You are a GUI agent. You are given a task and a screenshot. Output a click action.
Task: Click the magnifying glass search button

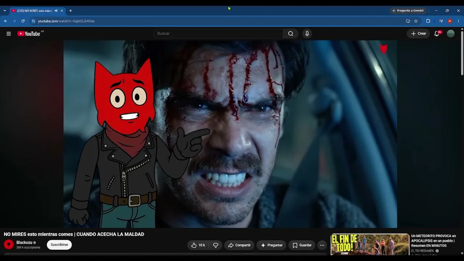tap(291, 34)
